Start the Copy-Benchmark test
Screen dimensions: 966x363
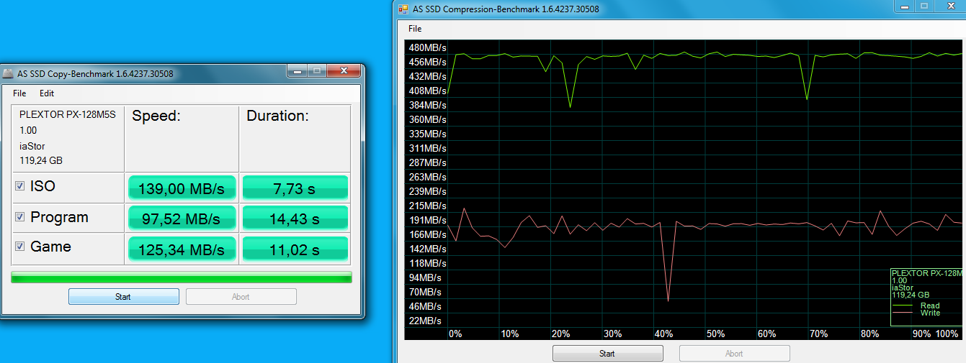pos(123,297)
